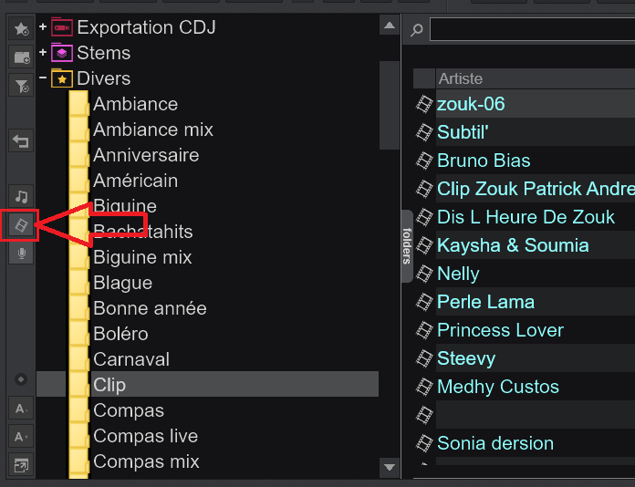Decrease the browser font size

(21, 409)
